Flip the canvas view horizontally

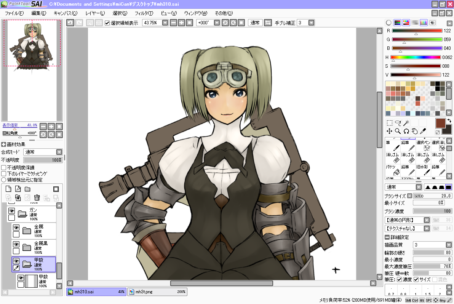(x=268, y=22)
